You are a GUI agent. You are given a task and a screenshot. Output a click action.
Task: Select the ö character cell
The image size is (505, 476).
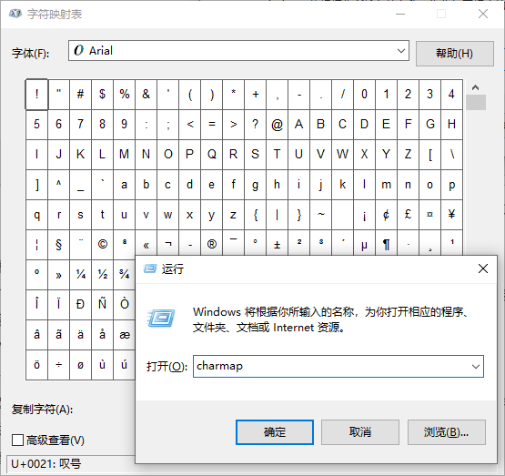pos(36,365)
